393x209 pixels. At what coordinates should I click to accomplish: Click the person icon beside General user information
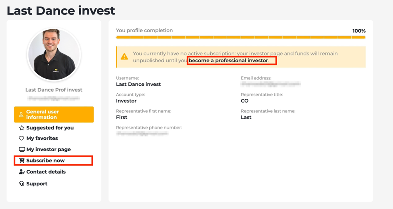[21, 115]
